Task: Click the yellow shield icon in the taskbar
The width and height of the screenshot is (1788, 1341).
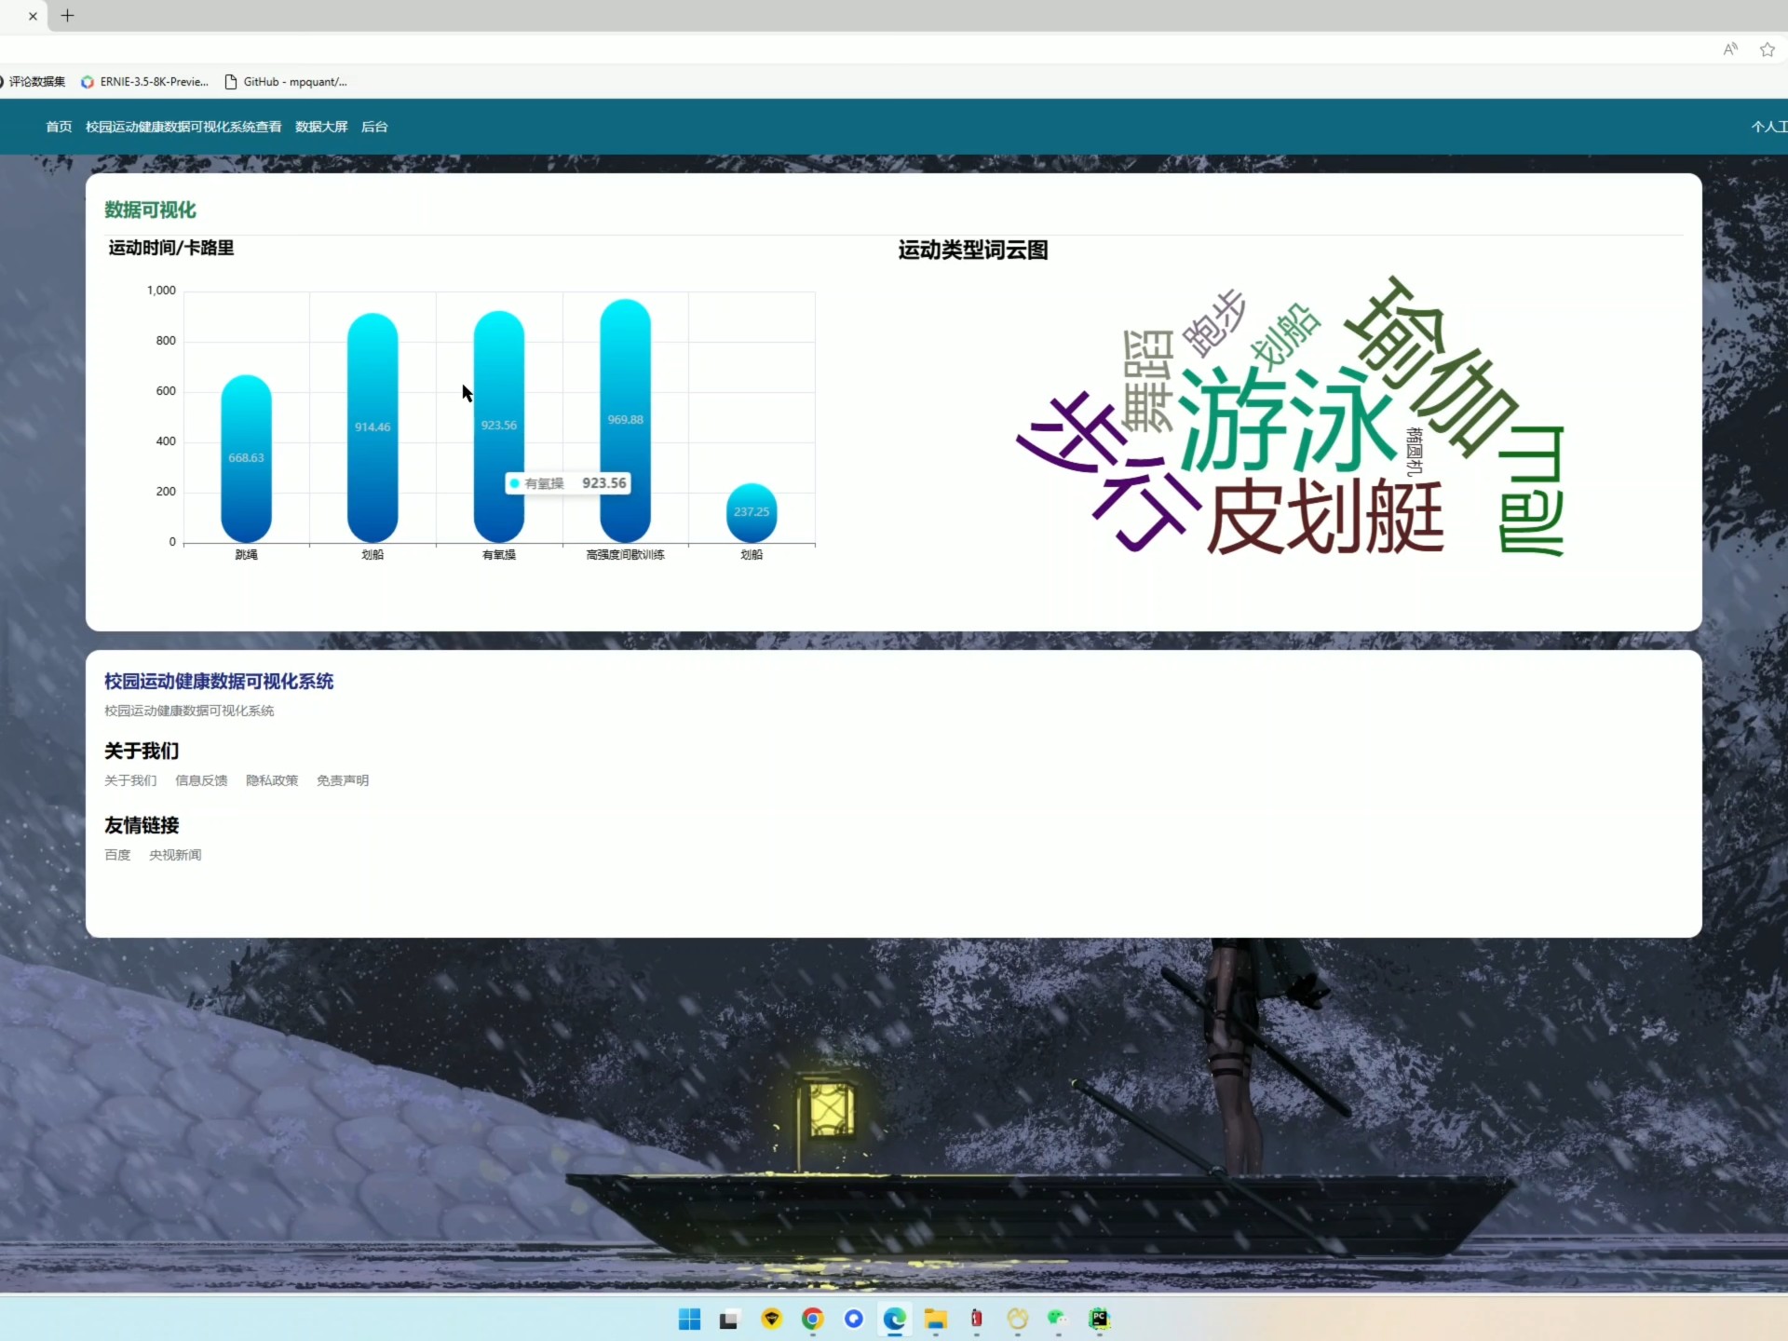Action: coord(771,1319)
